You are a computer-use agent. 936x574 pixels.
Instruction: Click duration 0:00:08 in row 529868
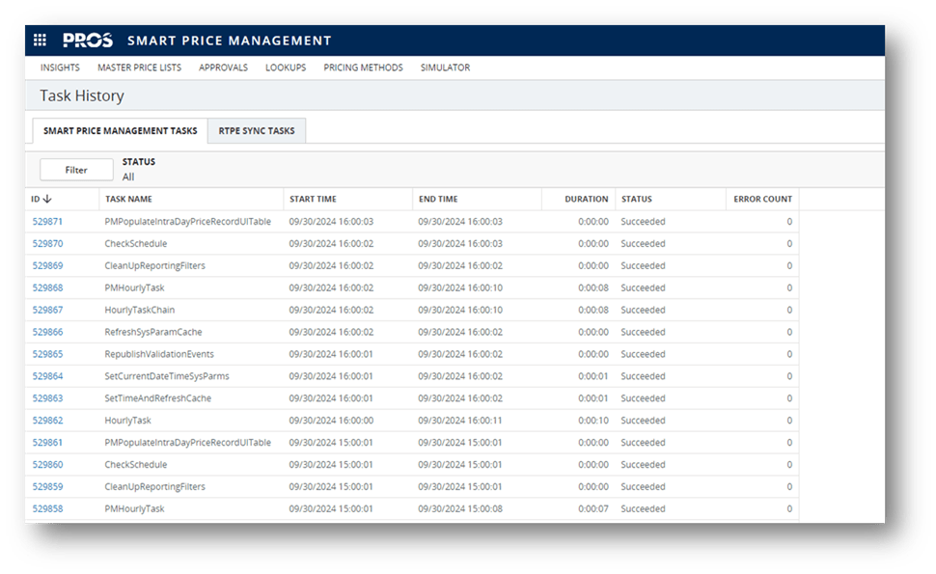coord(593,287)
